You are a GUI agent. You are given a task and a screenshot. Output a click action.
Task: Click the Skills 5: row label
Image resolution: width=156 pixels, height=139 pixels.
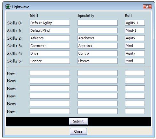click(14, 61)
